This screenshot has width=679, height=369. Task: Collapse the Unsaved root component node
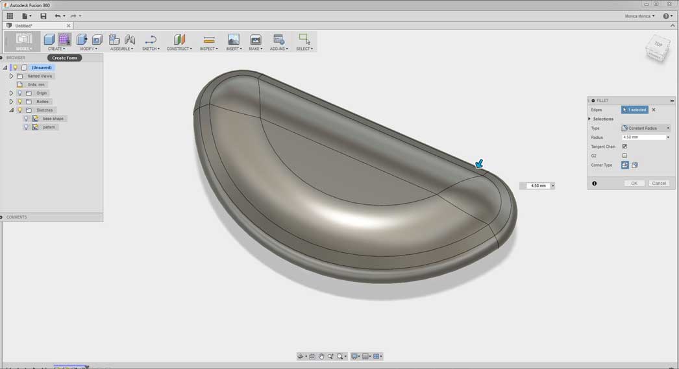click(x=5, y=67)
